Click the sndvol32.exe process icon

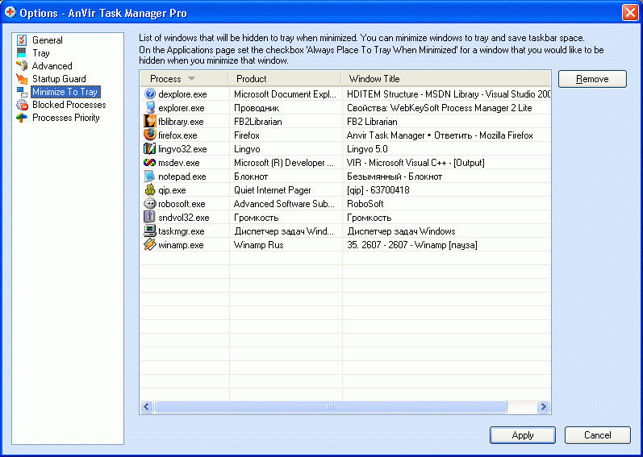[150, 217]
